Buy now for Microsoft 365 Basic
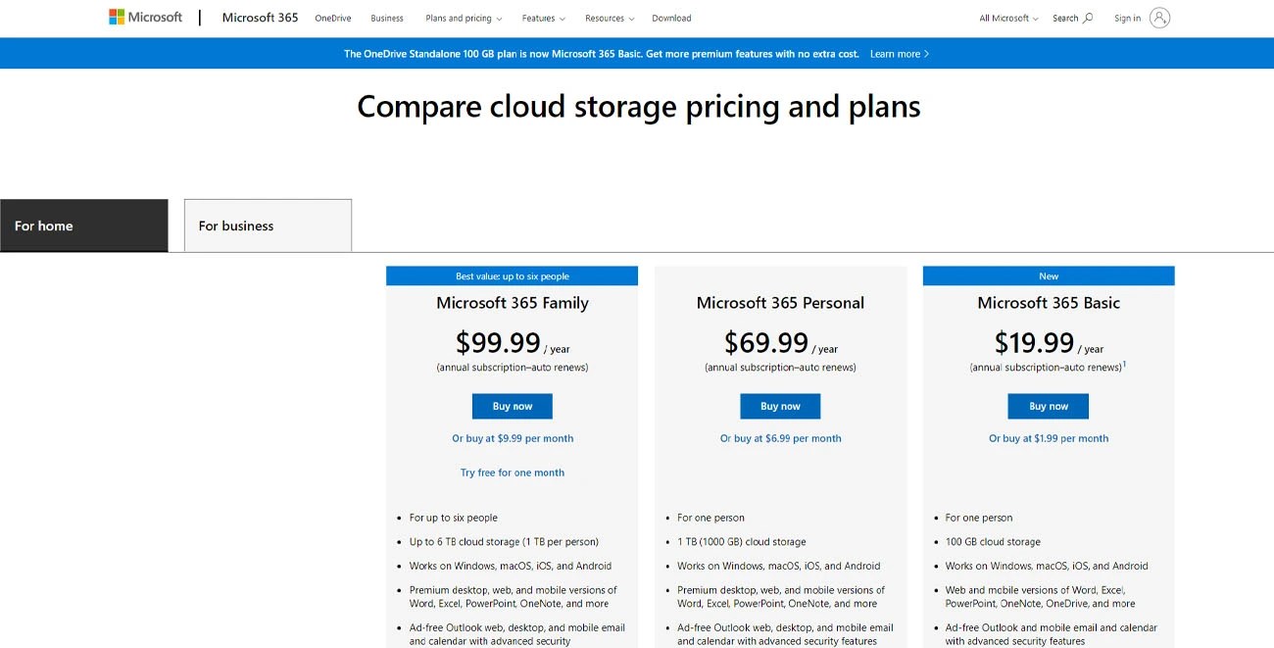 (x=1048, y=406)
